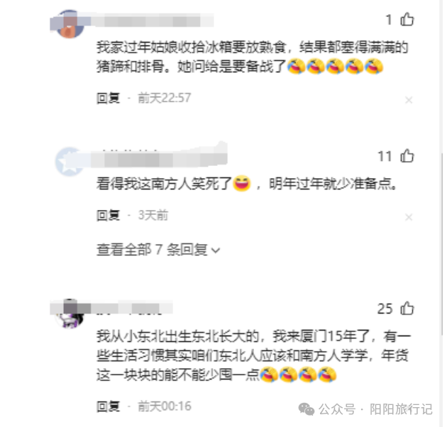Open avatar of the first commenter
This screenshot has width=447, height=427.
[70, 24]
